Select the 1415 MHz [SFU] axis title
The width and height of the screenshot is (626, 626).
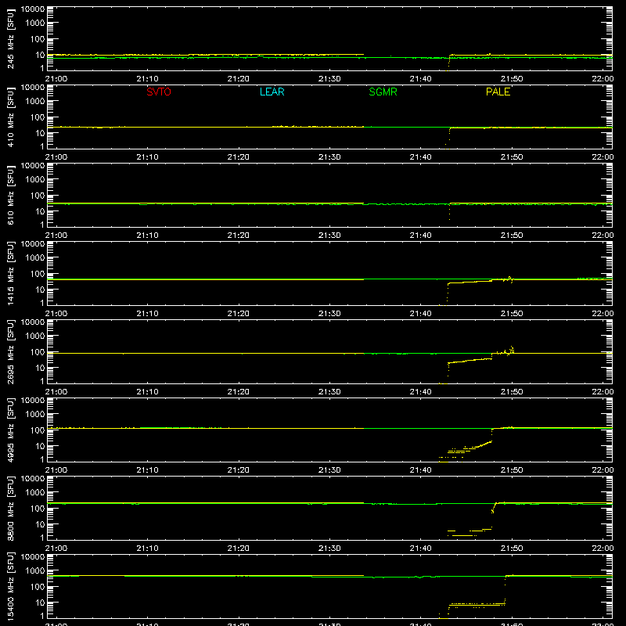(10, 273)
